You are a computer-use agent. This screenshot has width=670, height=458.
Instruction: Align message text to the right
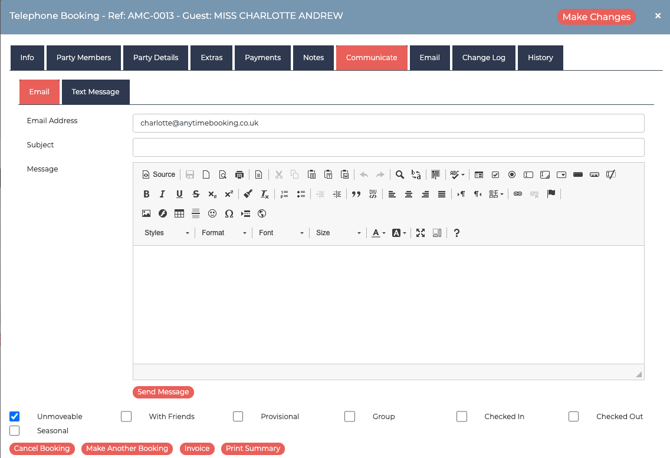pyautogui.click(x=425, y=194)
